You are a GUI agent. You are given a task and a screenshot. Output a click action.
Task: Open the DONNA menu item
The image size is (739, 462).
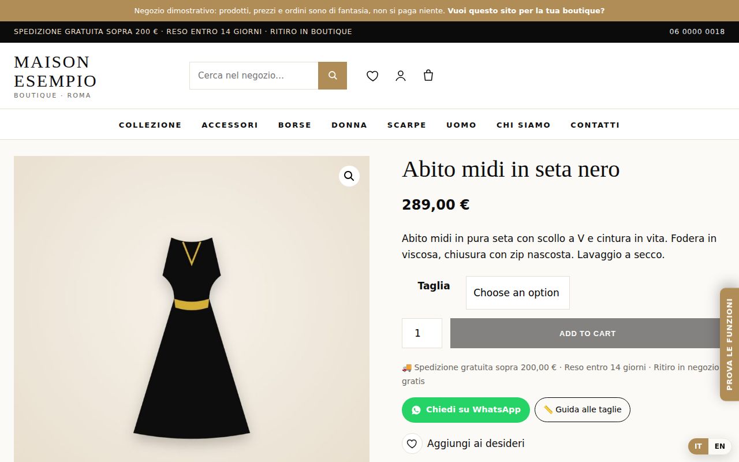(349, 125)
